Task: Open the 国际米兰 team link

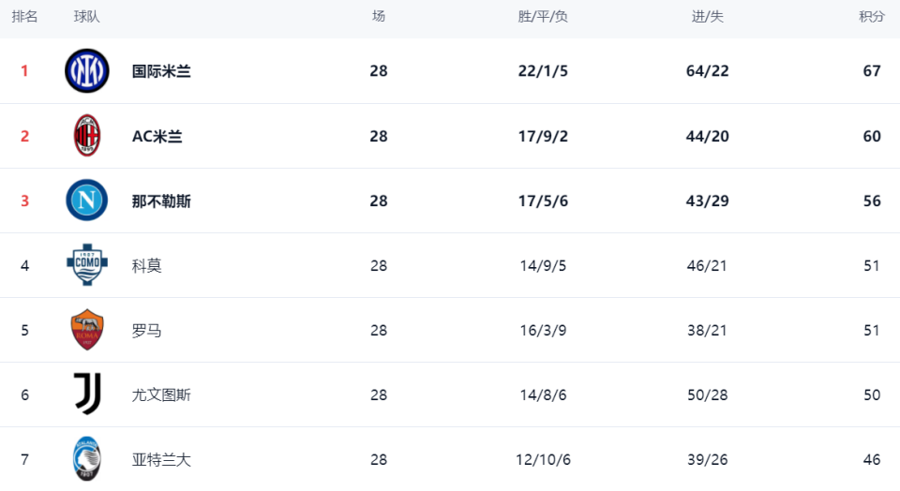Action: (x=161, y=71)
